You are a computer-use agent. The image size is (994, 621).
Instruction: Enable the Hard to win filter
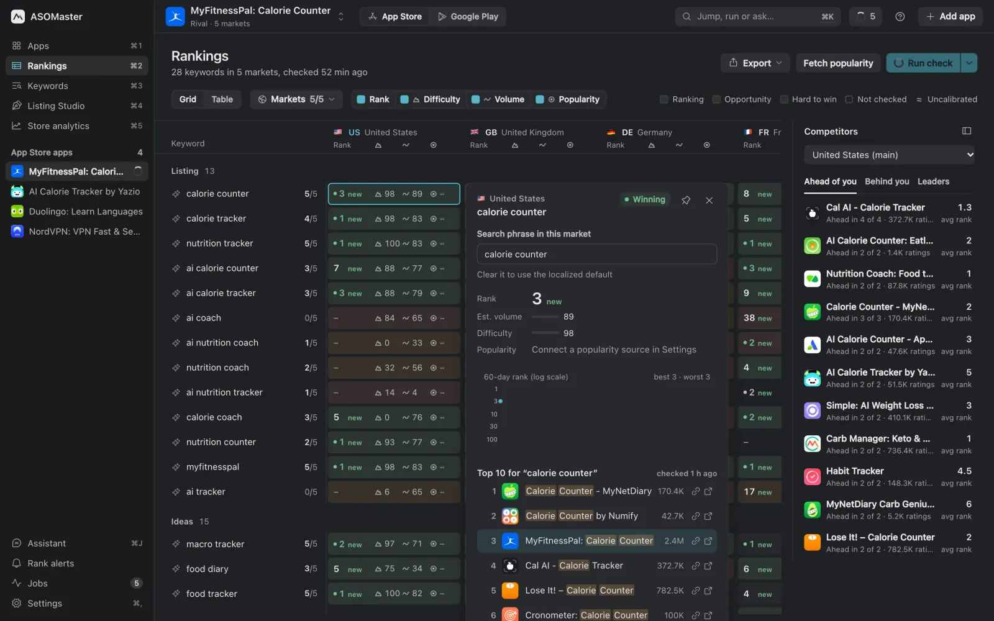(x=784, y=99)
